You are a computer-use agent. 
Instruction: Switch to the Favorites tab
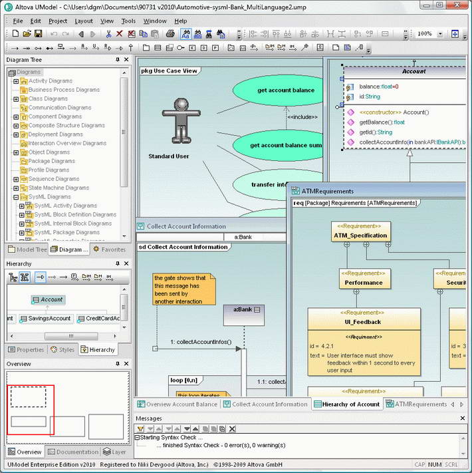click(x=110, y=249)
